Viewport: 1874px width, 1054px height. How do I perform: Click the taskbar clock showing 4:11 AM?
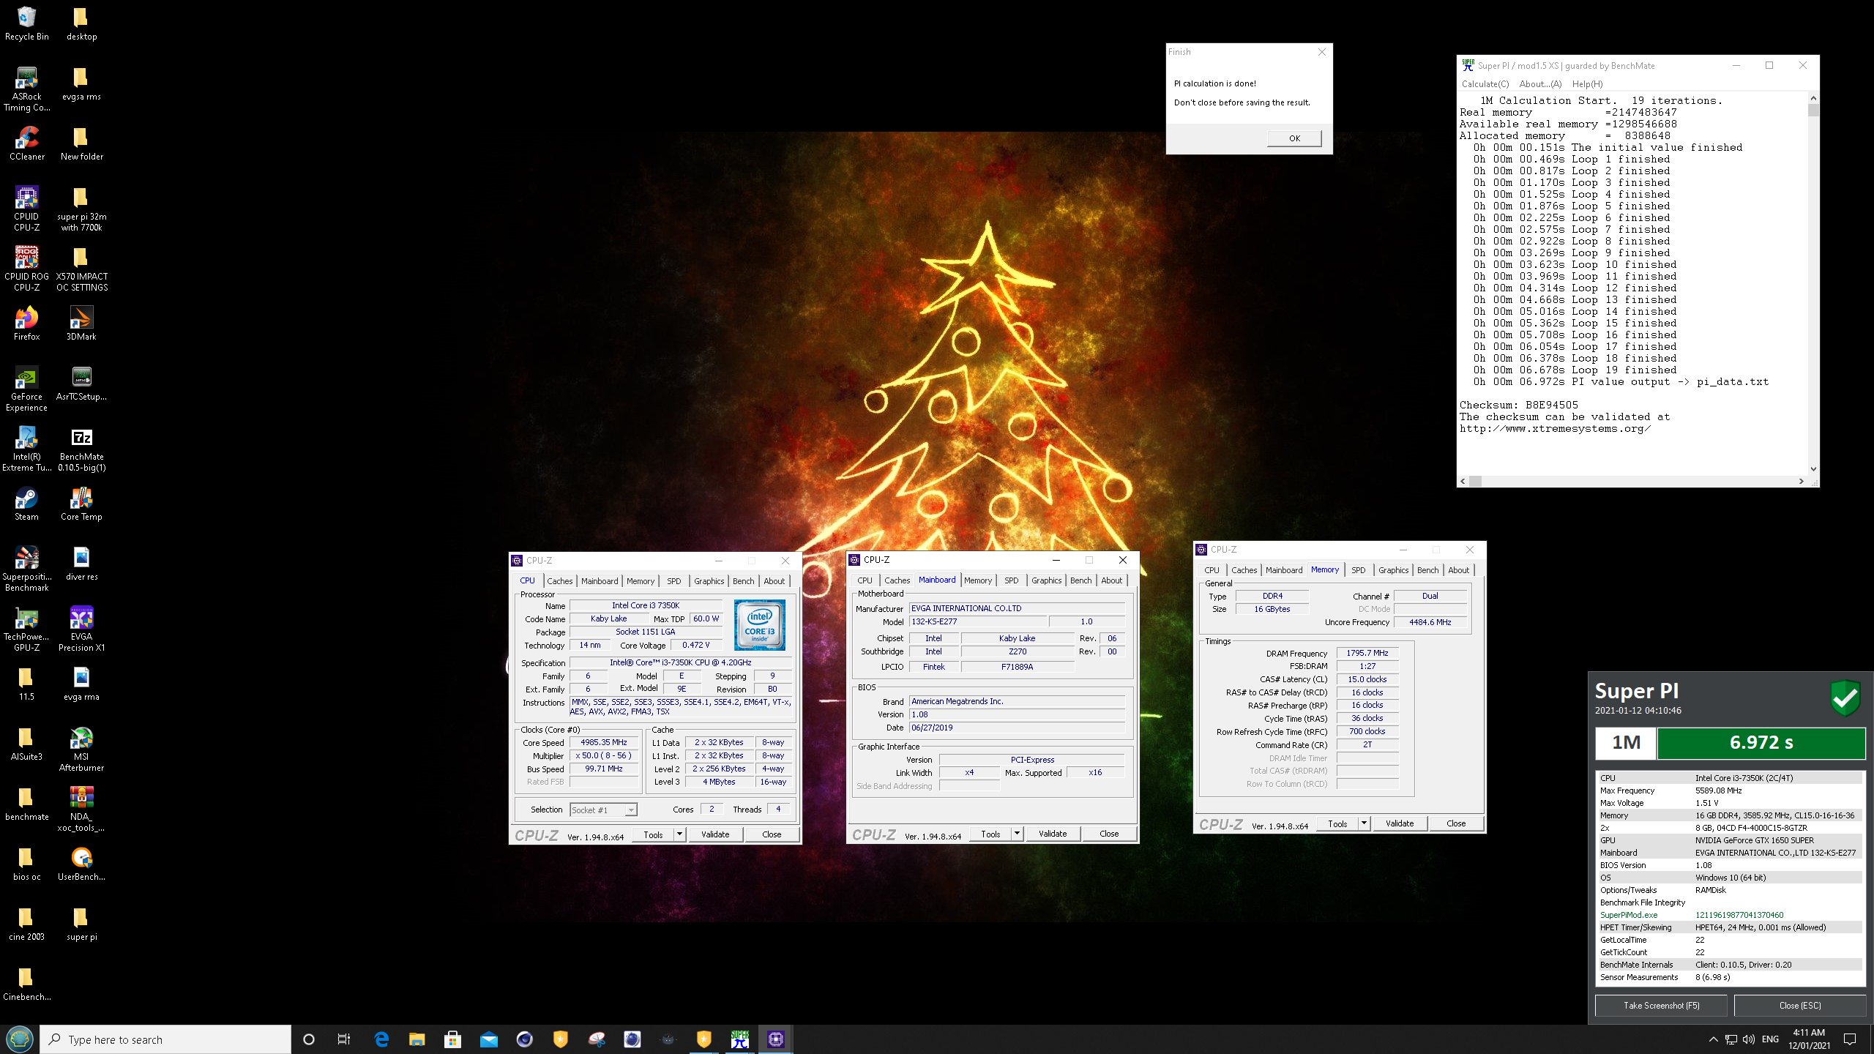click(1808, 1039)
